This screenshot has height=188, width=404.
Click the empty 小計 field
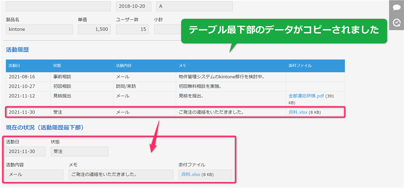(167, 29)
